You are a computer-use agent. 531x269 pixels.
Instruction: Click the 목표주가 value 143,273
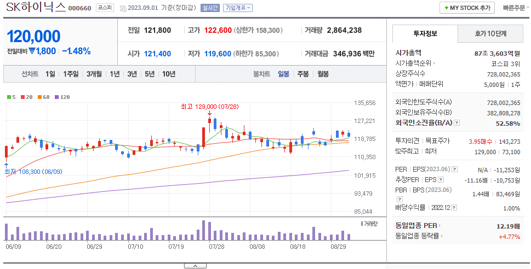point(509,142)
